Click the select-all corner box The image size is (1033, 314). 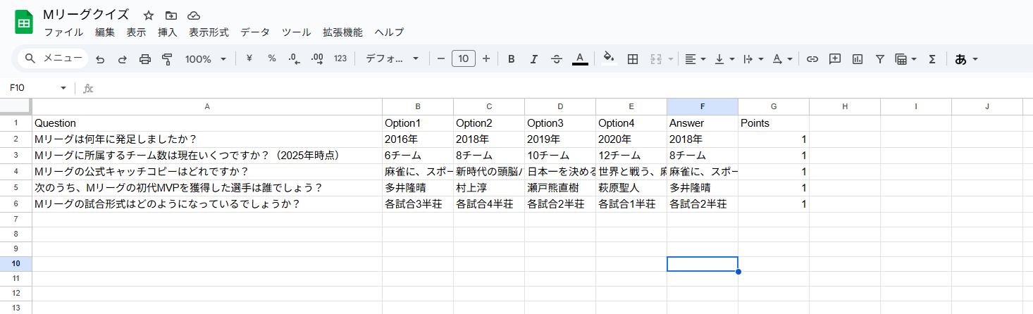[16, 106]
